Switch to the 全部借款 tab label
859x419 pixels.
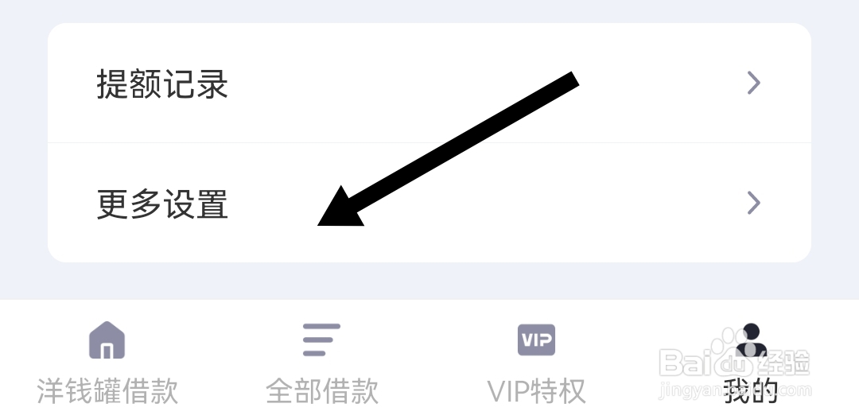tap(322, 391)
